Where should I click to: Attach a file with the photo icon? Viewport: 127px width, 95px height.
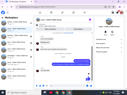click(x=40, y=86)
